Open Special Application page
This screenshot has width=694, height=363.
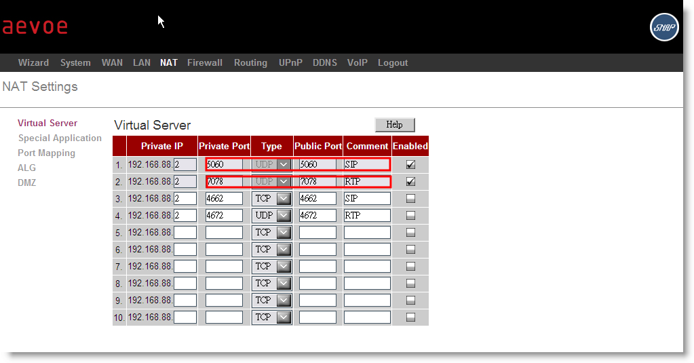(60, 138)
